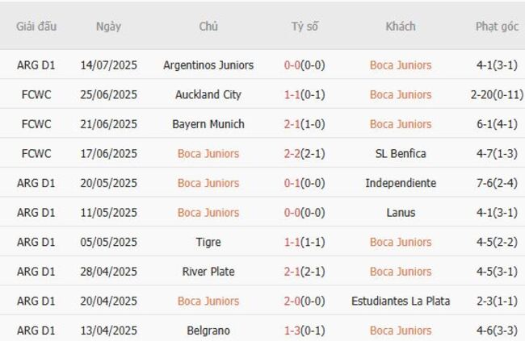Open the 2-0 score against Estudiantes La Plata
Image resolution: width=525 pixels, height=341 pixels.
[293, 301]
